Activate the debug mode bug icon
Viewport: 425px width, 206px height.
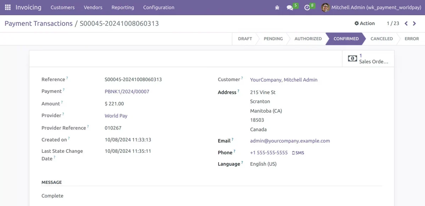(277, 7)
